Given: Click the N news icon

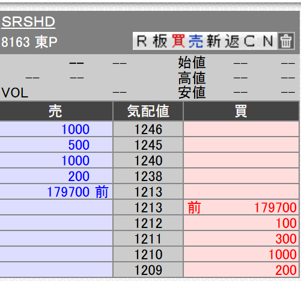Looking at the screenshot, I should tap(268, 41).
